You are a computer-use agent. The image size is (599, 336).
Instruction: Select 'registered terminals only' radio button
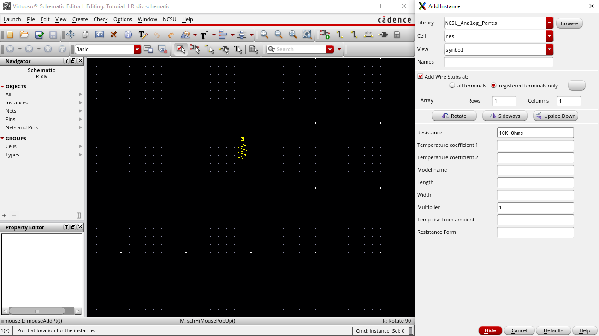pos(493,86)
